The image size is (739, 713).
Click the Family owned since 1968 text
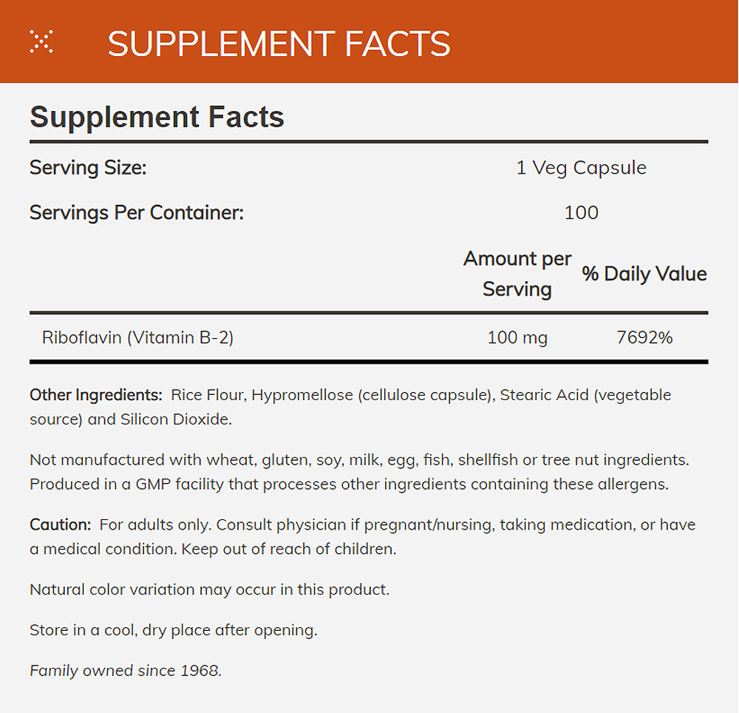pyautogui.click(x=126, y=671)
